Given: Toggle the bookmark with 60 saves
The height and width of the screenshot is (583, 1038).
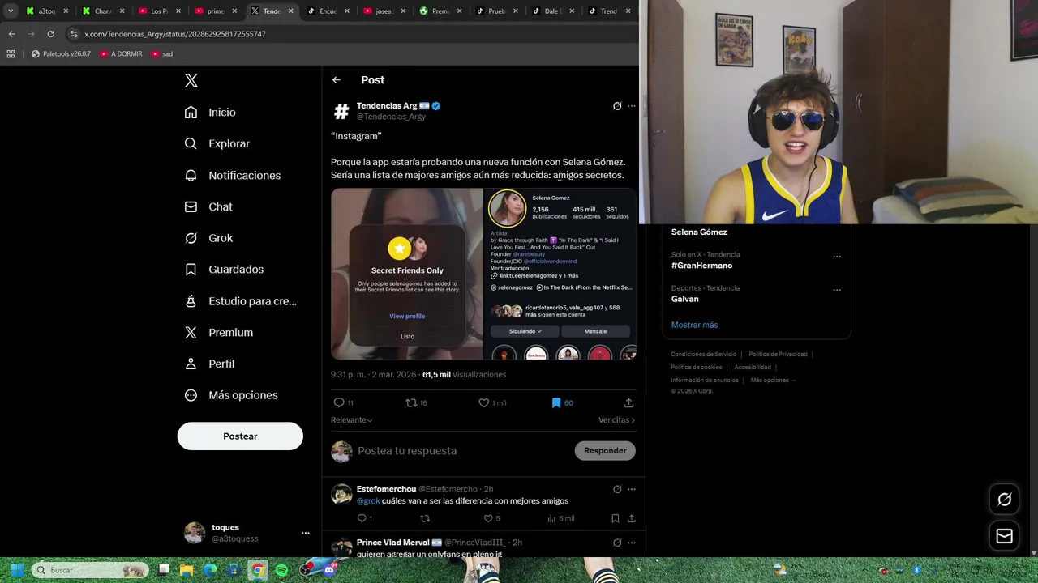Looking at the screenshot, I should 556,402.
